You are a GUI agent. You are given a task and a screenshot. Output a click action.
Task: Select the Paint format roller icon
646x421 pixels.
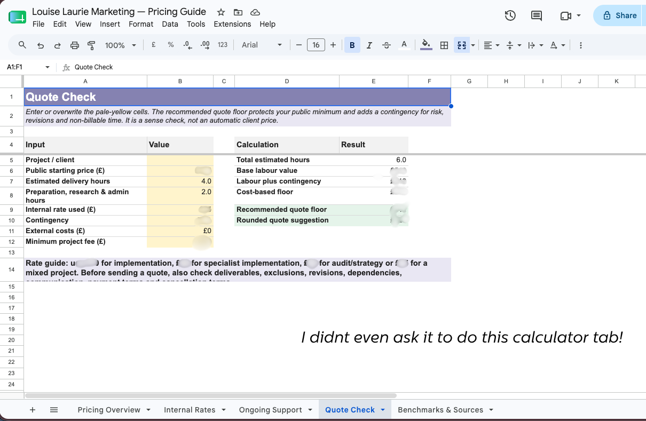pos(91,45)
